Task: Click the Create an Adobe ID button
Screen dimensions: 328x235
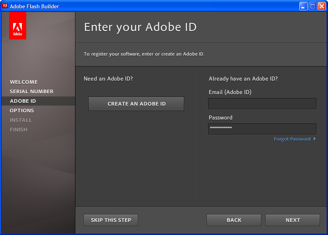Action: pos(136,104)
